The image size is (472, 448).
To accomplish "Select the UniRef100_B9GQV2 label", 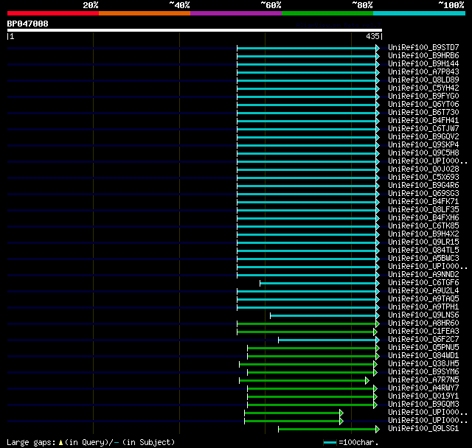I will tap(423, 137).
